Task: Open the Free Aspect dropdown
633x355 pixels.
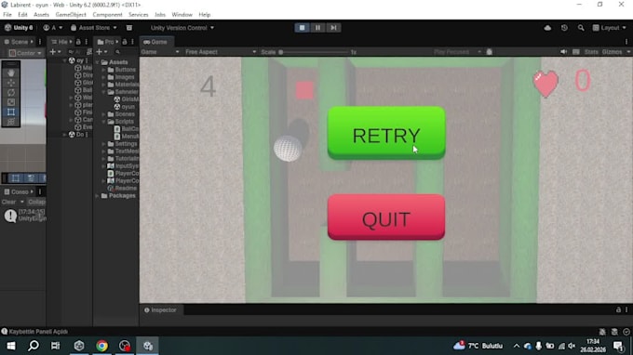Action: tap(221, 52)
